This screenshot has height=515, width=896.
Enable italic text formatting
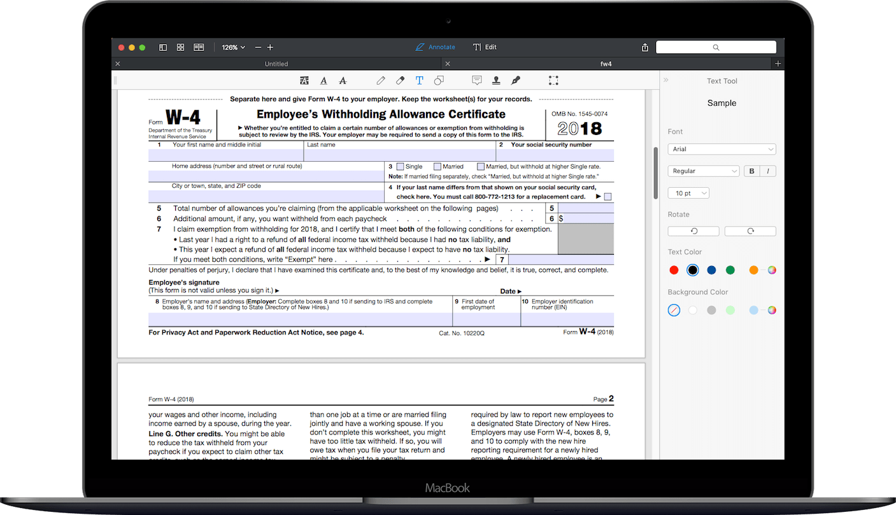[x=768, y=171]
